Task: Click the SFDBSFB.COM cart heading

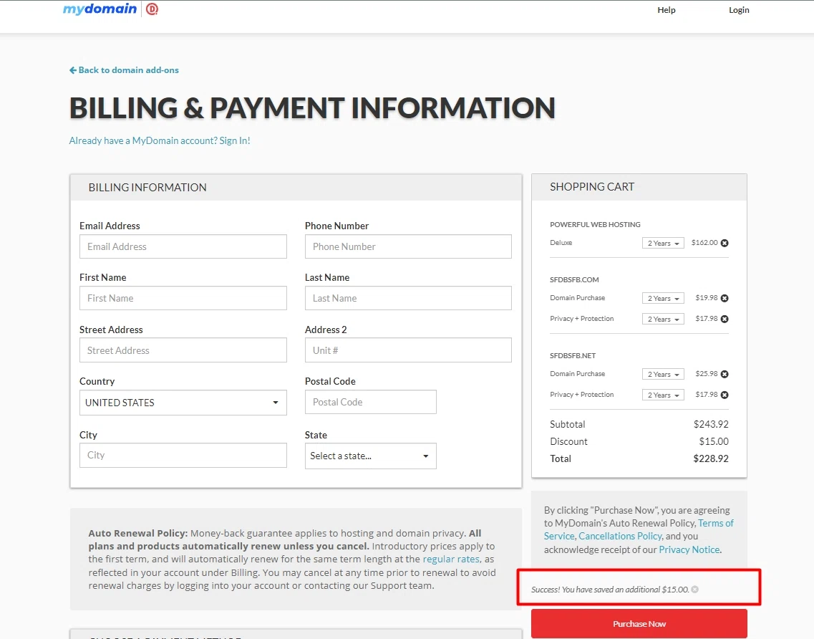Action: pos(574,279)
